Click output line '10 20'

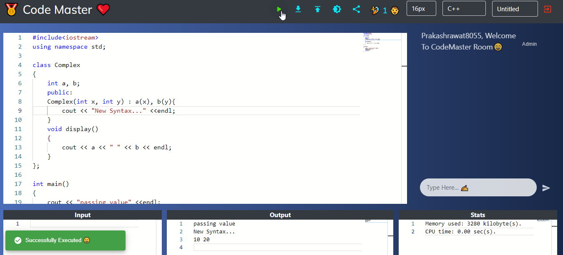tap(201, 240)
